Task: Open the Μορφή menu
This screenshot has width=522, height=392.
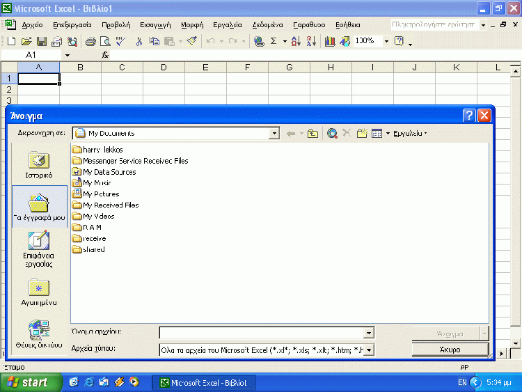Action: 192,25
